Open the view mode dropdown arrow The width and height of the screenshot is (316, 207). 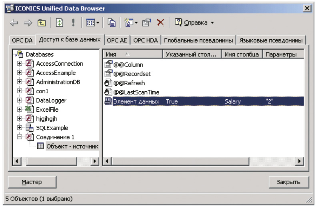[x=98, y=23]
